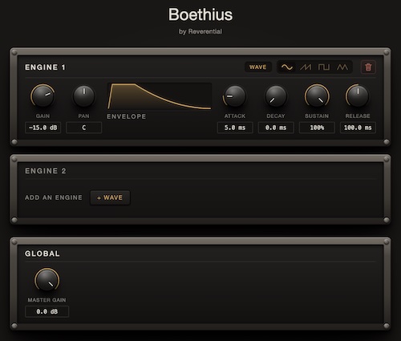Click the GAIN label in Engine 1
This screenshot has width=401, height=341.
click(43, 116)
